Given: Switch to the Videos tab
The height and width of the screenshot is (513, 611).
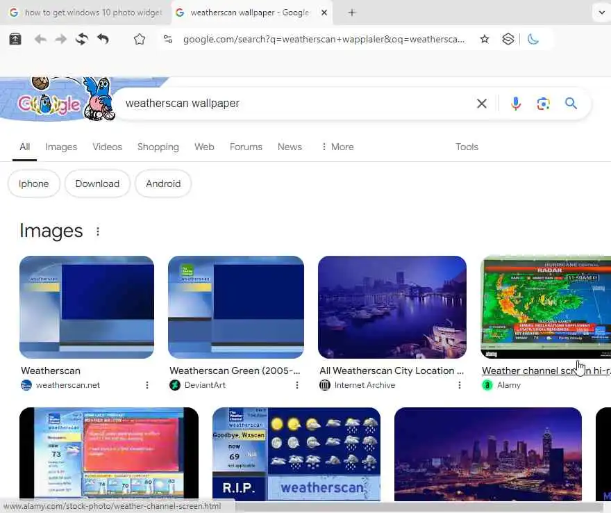Looking at the screenshot, I should 107,147.
